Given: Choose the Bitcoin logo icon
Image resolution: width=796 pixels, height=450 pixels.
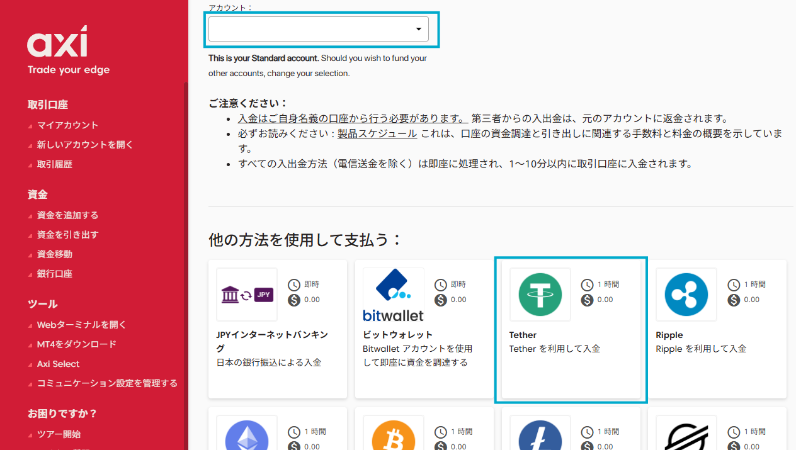Looking at the screenshot, I should point(394,436).
